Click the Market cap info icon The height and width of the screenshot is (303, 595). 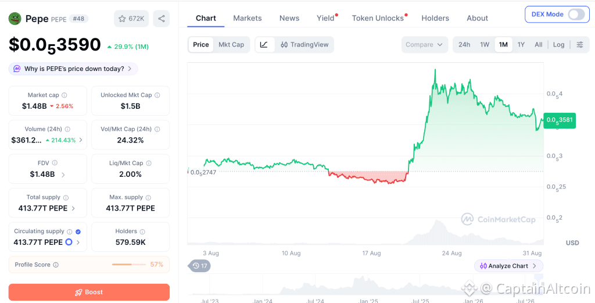[64, 95]
